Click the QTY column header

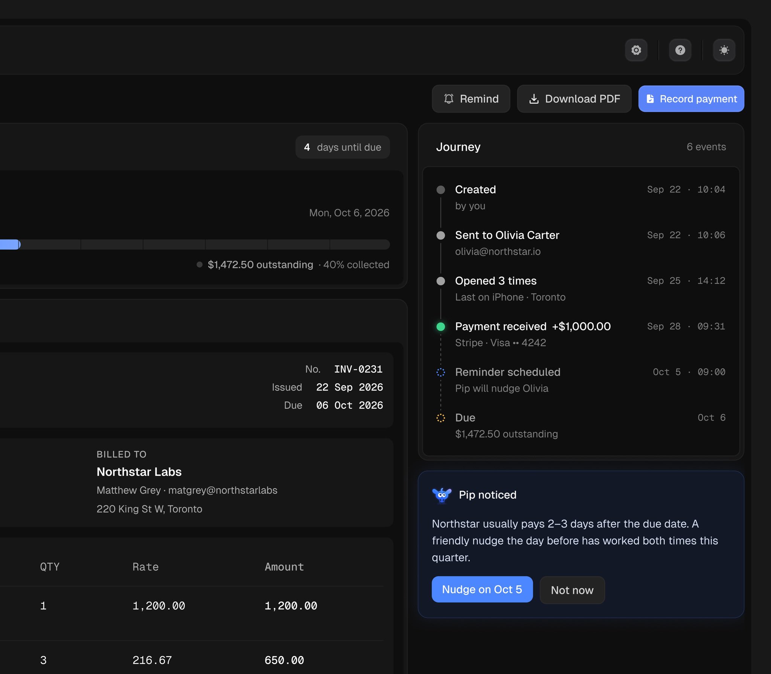[50, 567]
